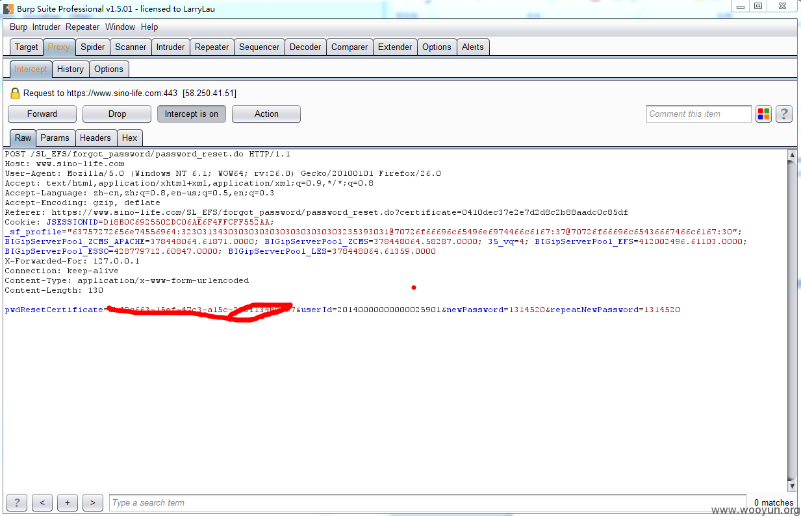Viewport: 801px width, 516px height.
Task: Open the Intruder menu
Action: point(46,27)
